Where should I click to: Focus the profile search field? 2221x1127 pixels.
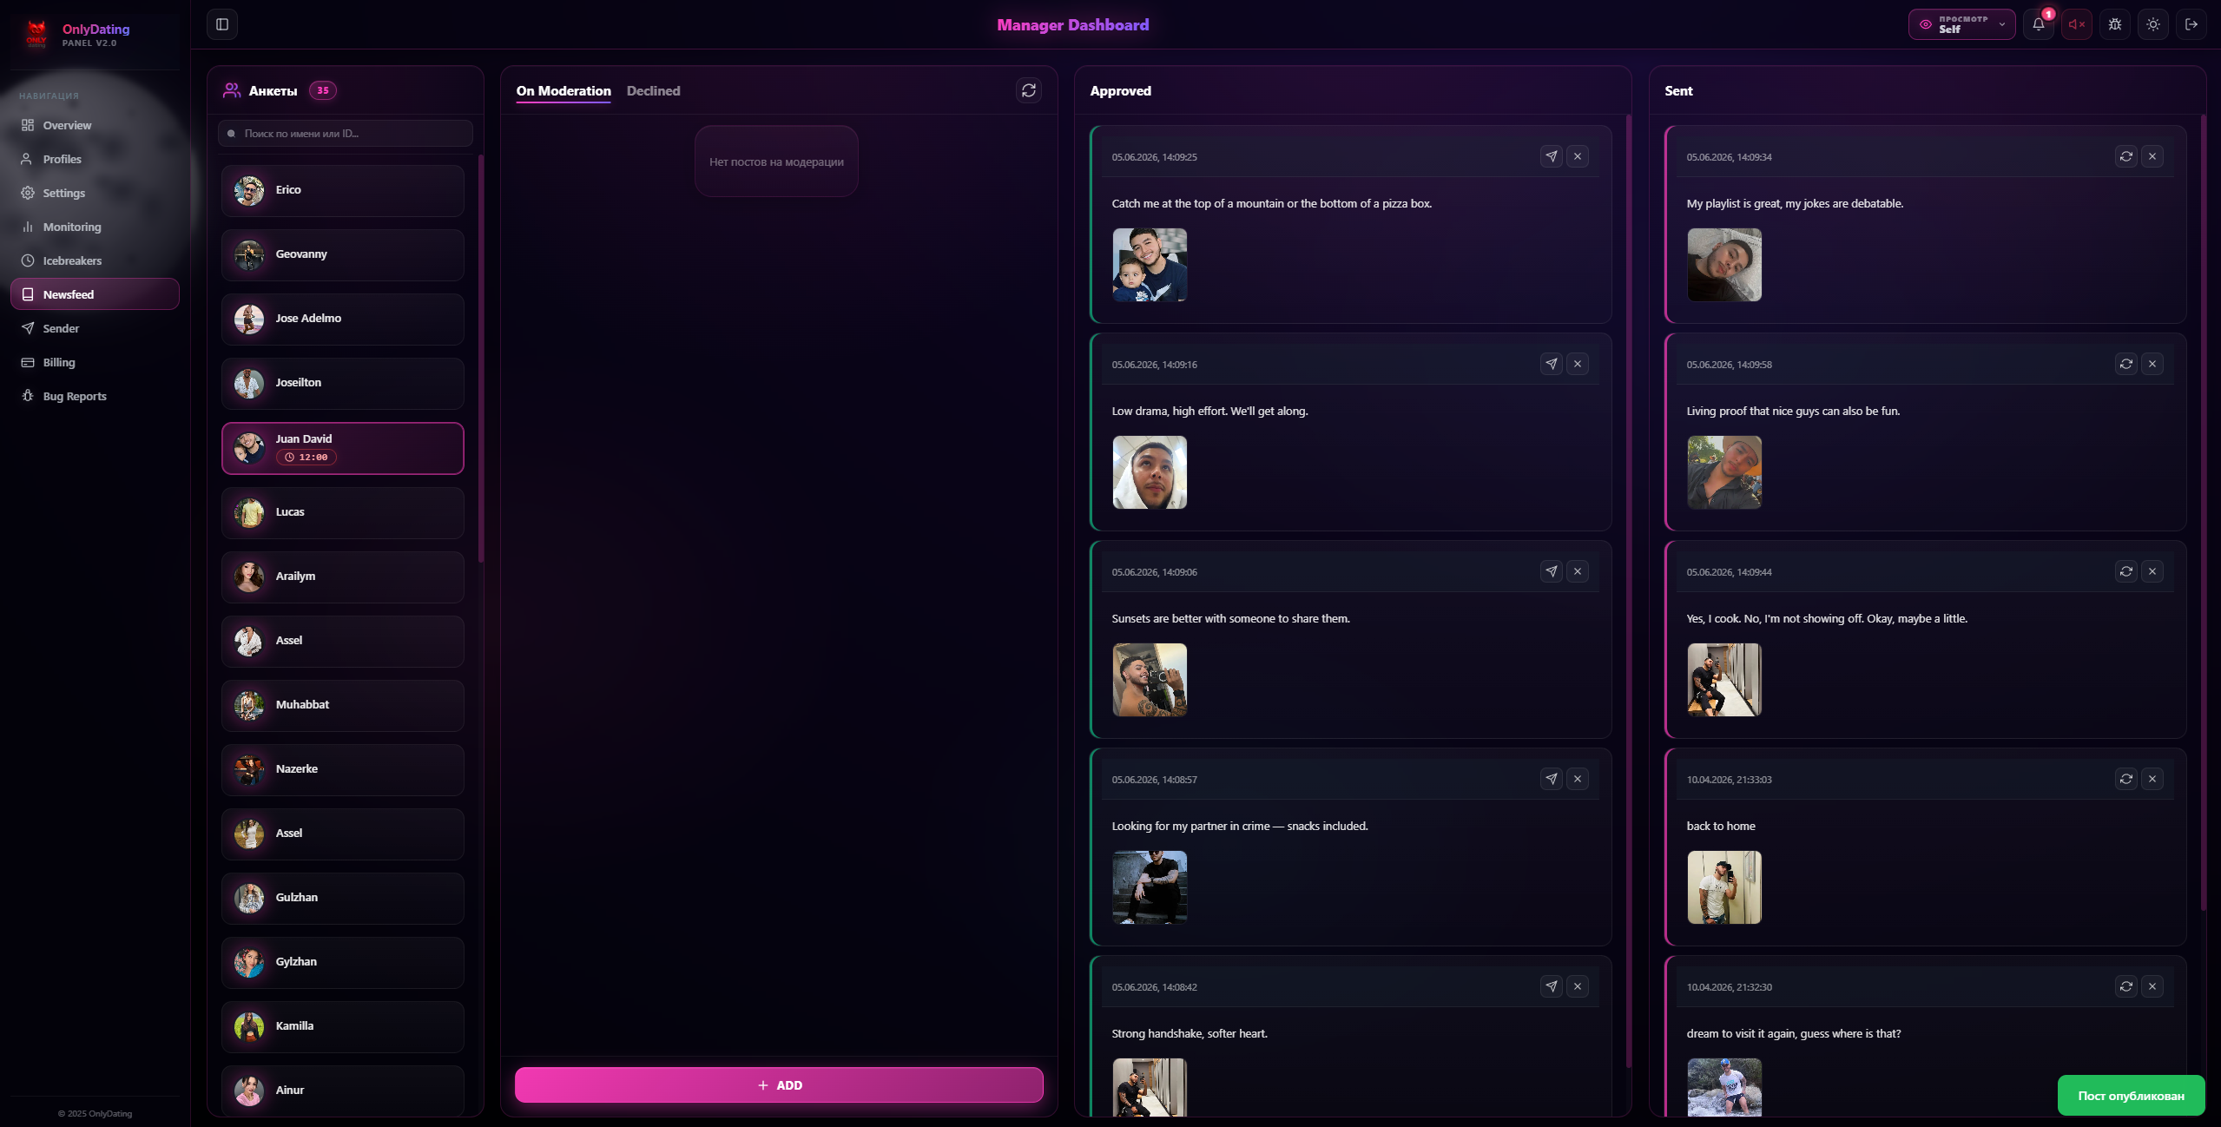346,134
